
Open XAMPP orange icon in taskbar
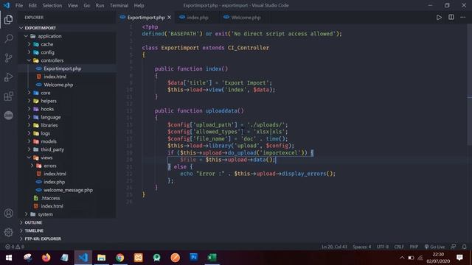click(138, 258)
